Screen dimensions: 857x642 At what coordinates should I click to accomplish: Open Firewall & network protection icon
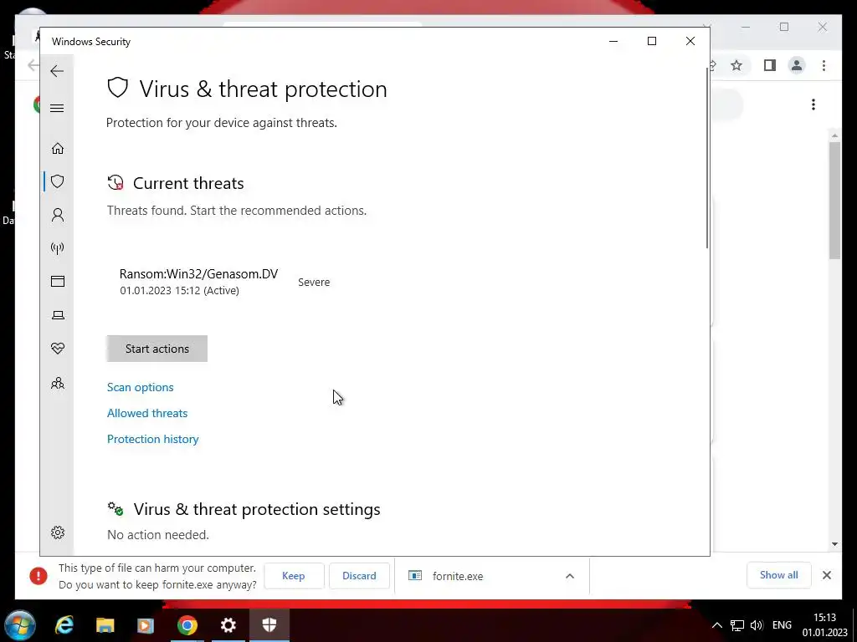[58, 248]
